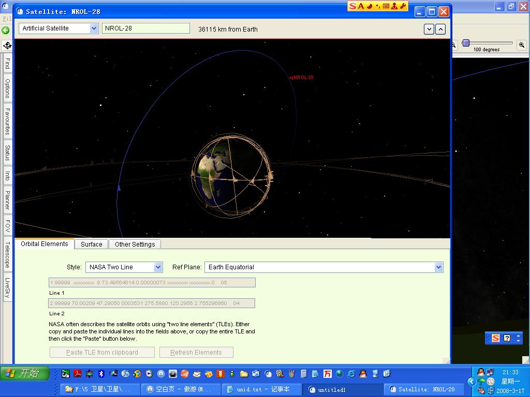Image resolution: width=530 pixels, height=397 pixels.
Task: Click the QQ penguin icon in system tray
Action: (480, 372)
